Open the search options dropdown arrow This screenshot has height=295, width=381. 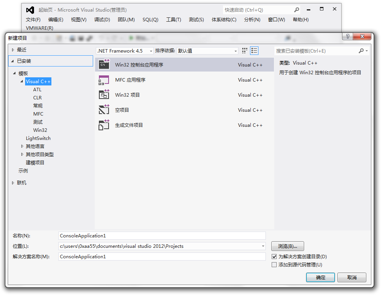tap(367, 51)
